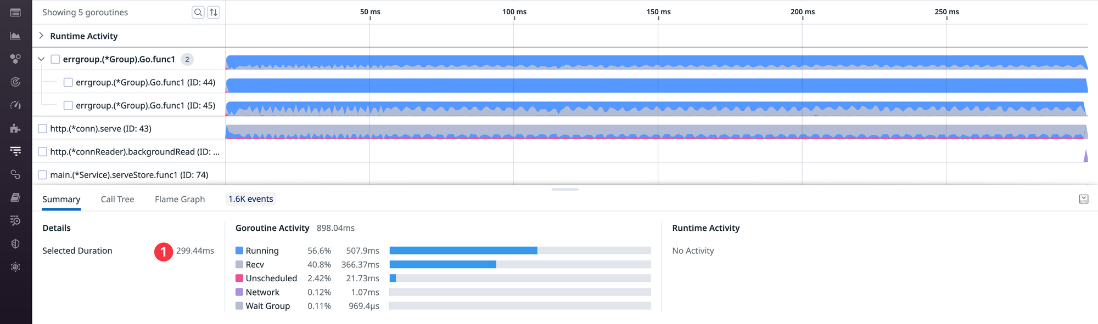Click the 898.04ms goroutine activity total
This screenshot has width=1098, height=324.
(335, 228)
